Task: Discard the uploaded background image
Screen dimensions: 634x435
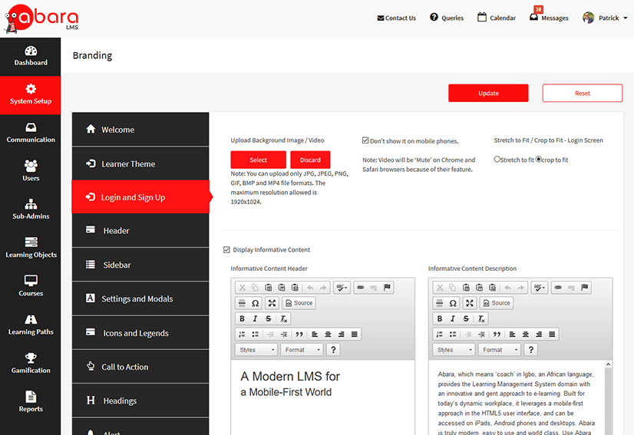Action: tap(310, 160)
